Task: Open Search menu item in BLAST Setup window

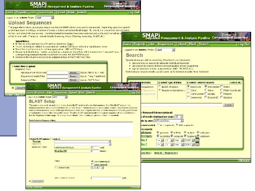Action: click(91, 93)
